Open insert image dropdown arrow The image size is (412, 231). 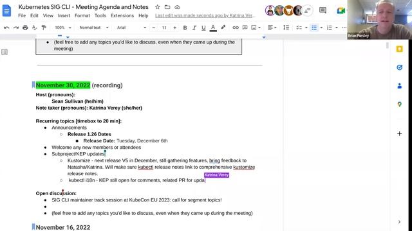(x=259, y=28)
